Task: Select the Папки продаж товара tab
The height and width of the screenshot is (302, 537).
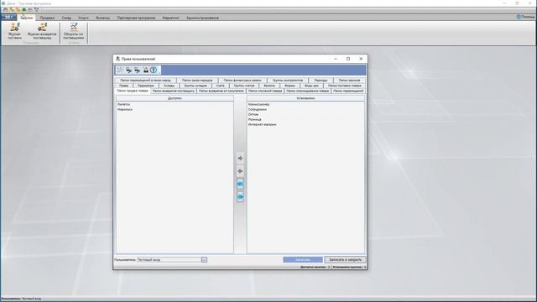Action: pyautogui.click(x=133, y=91)
